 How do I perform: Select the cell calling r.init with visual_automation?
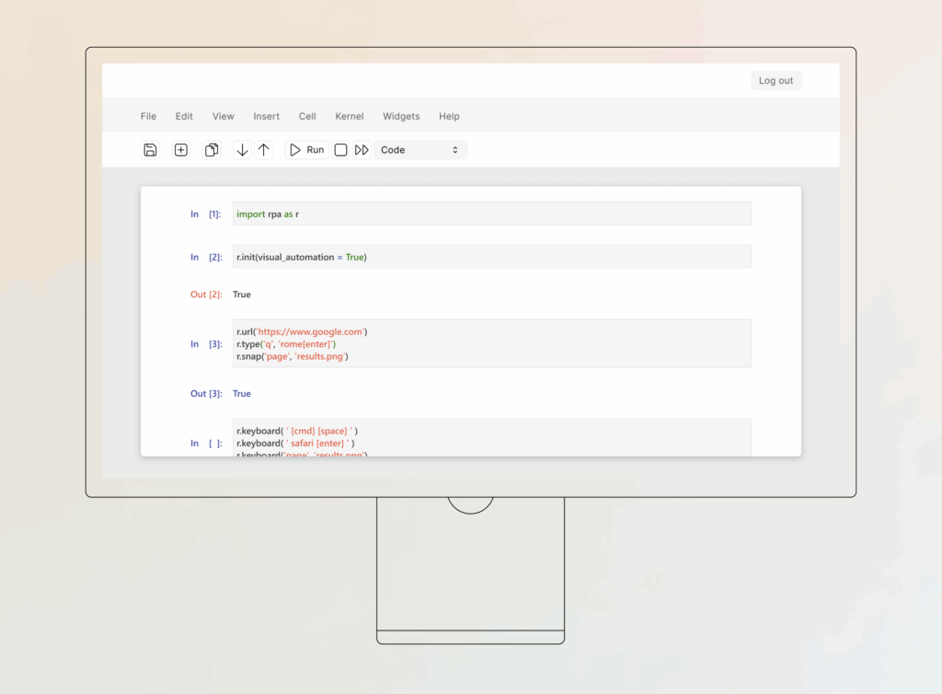tap(490, 257)
